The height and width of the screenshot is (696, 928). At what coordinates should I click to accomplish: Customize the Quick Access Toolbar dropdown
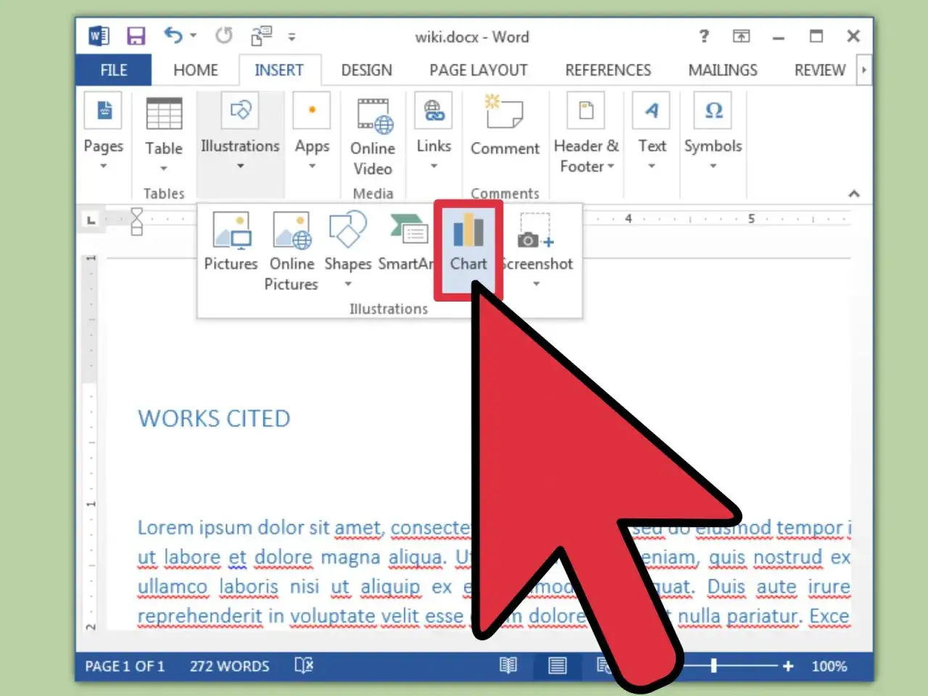pyautogui.click(x=291, y=36)
